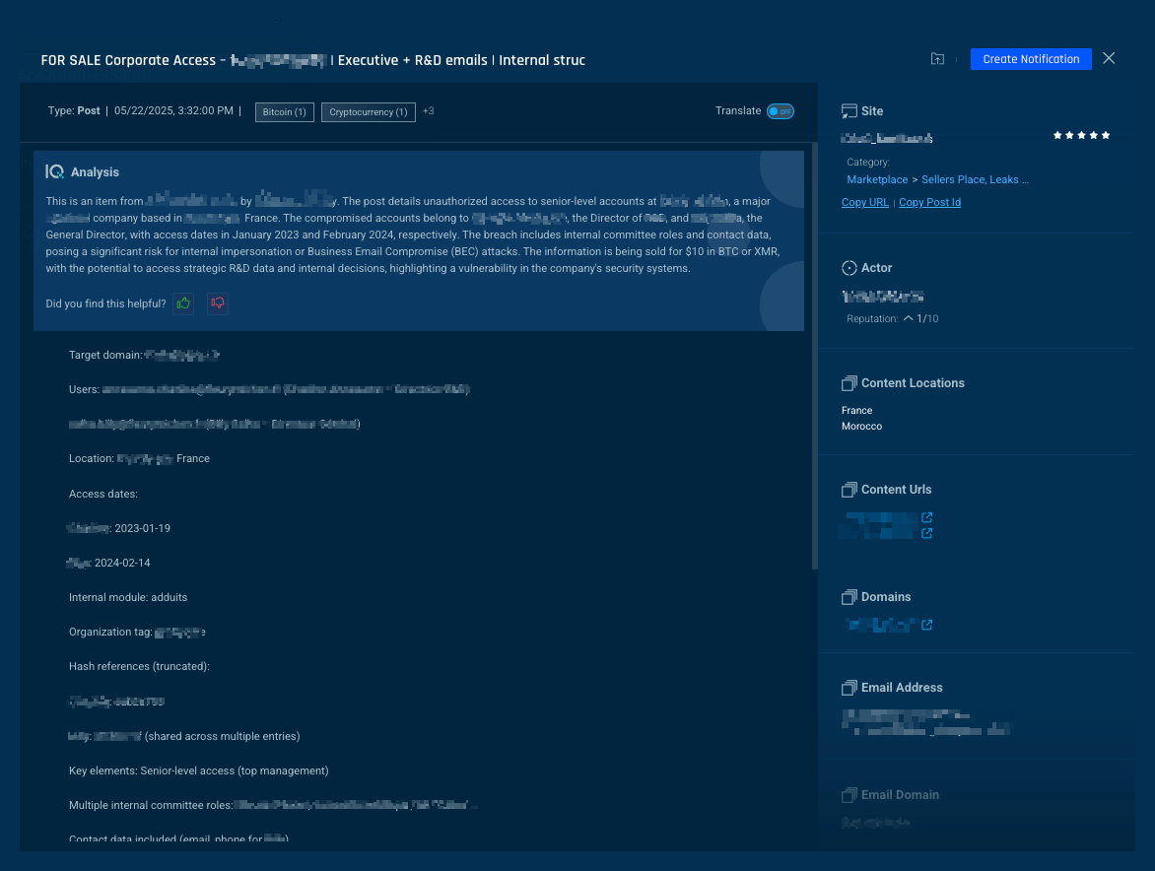Click the copy icon beside Content Urls

(x=849, y=490)
